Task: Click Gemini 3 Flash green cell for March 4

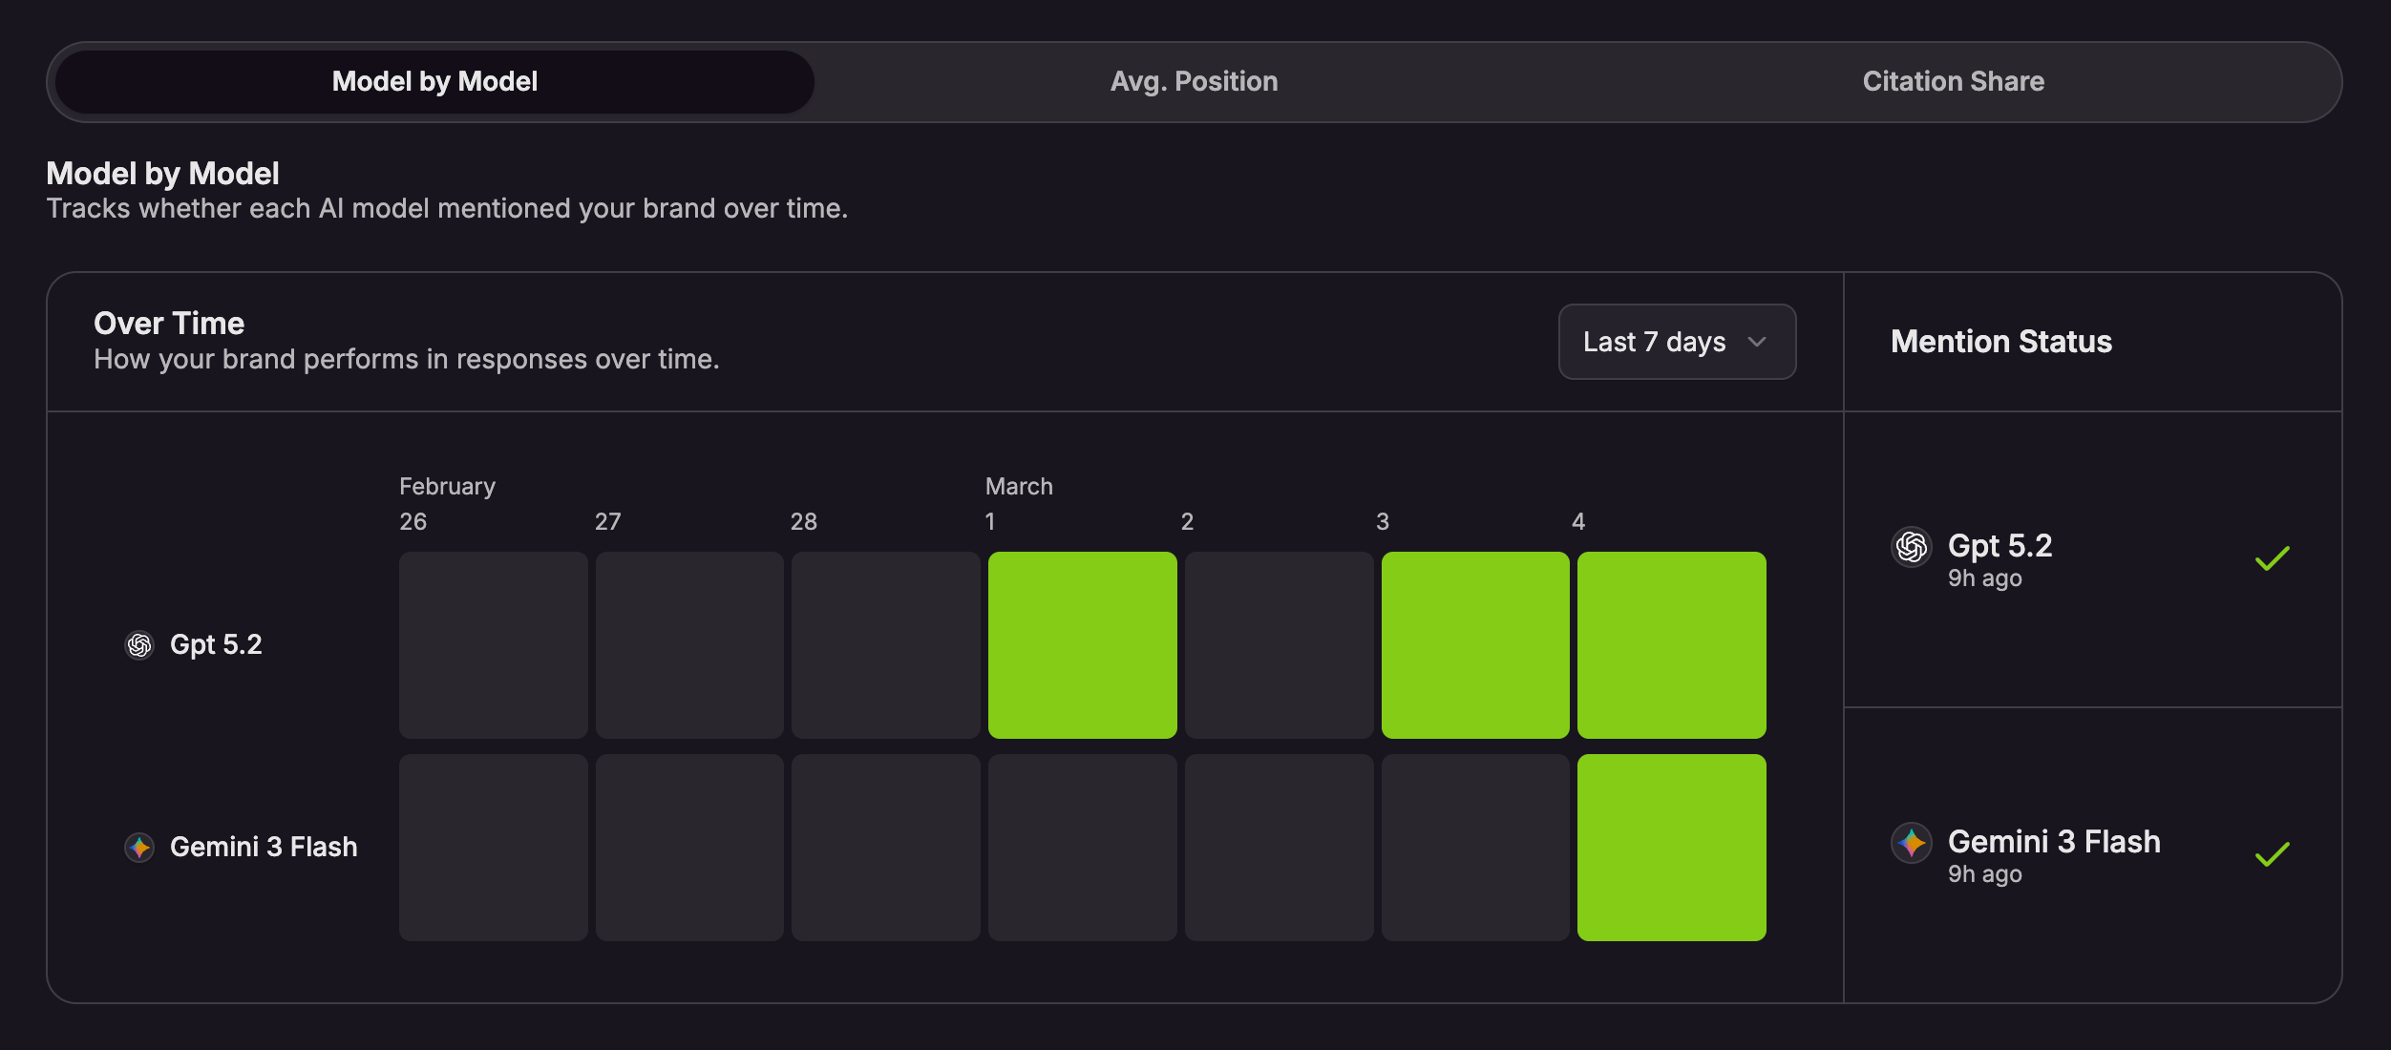Action: [1671, 848]
